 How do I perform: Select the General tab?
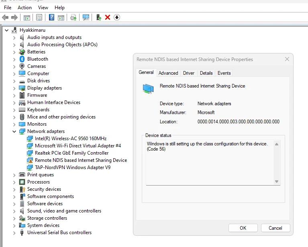point(146,72)
